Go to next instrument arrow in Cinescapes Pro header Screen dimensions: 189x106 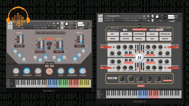pos(140,16)
